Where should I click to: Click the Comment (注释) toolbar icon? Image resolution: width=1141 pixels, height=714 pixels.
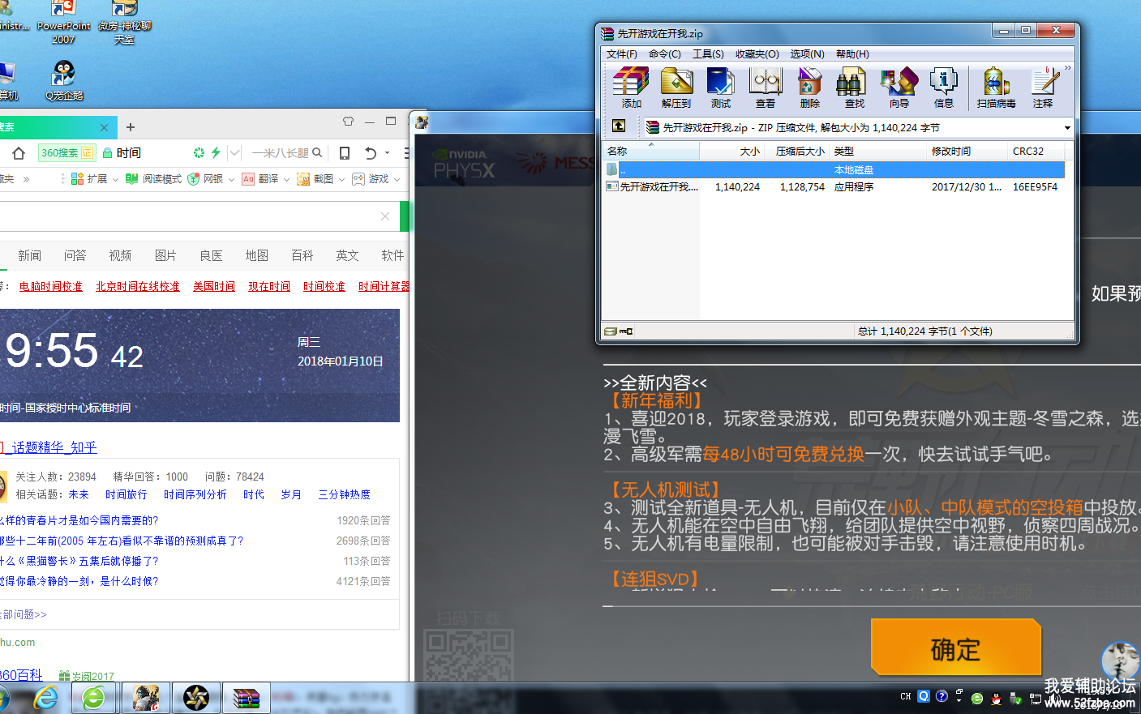point(1043,88)
